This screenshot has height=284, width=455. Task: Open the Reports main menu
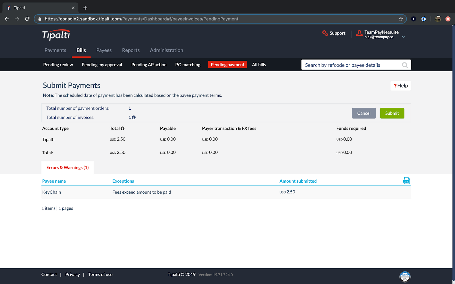(x=131, y=50)
